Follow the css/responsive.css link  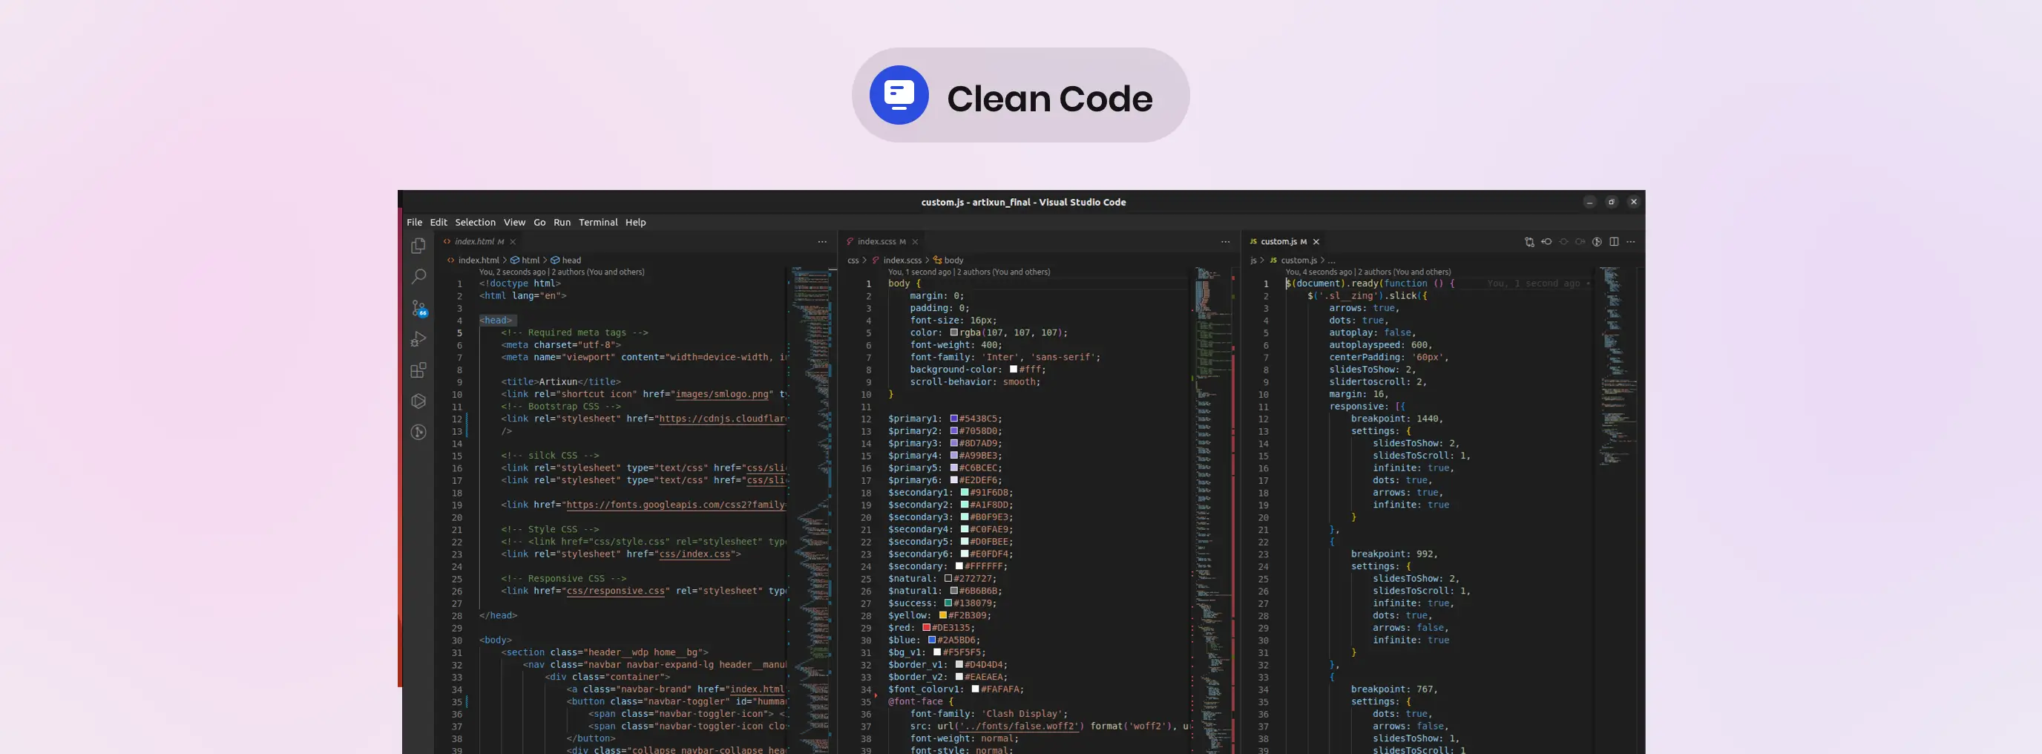(615, 591)
